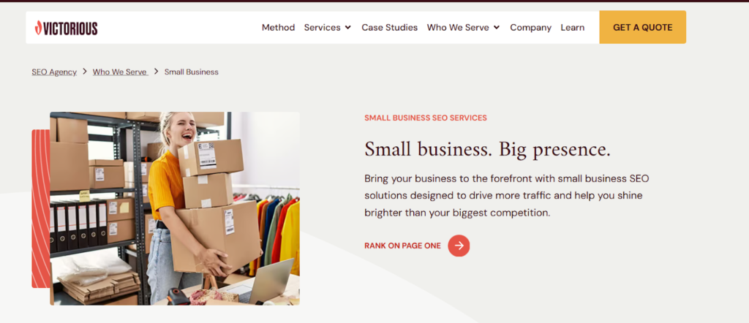This screenshot has height=323, width=749.
Task: Select the Company nav item
Action: pyautogui.click(x=530, y=28)
